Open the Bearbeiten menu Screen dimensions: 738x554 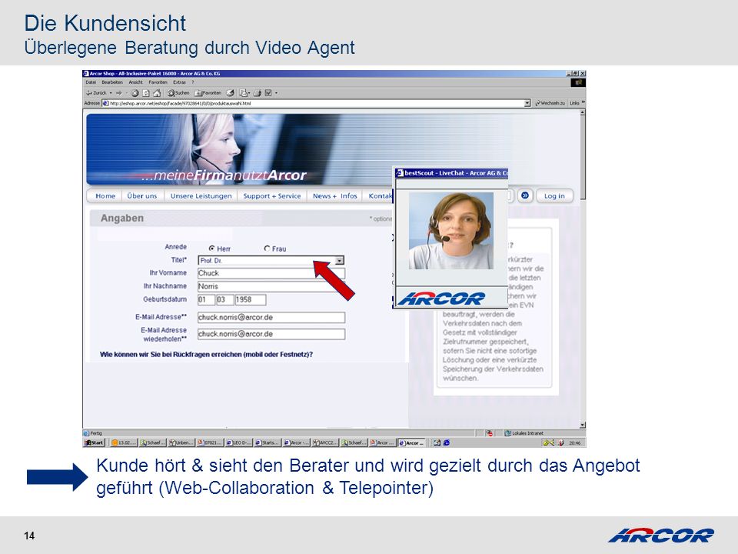(x=112, y=82)
